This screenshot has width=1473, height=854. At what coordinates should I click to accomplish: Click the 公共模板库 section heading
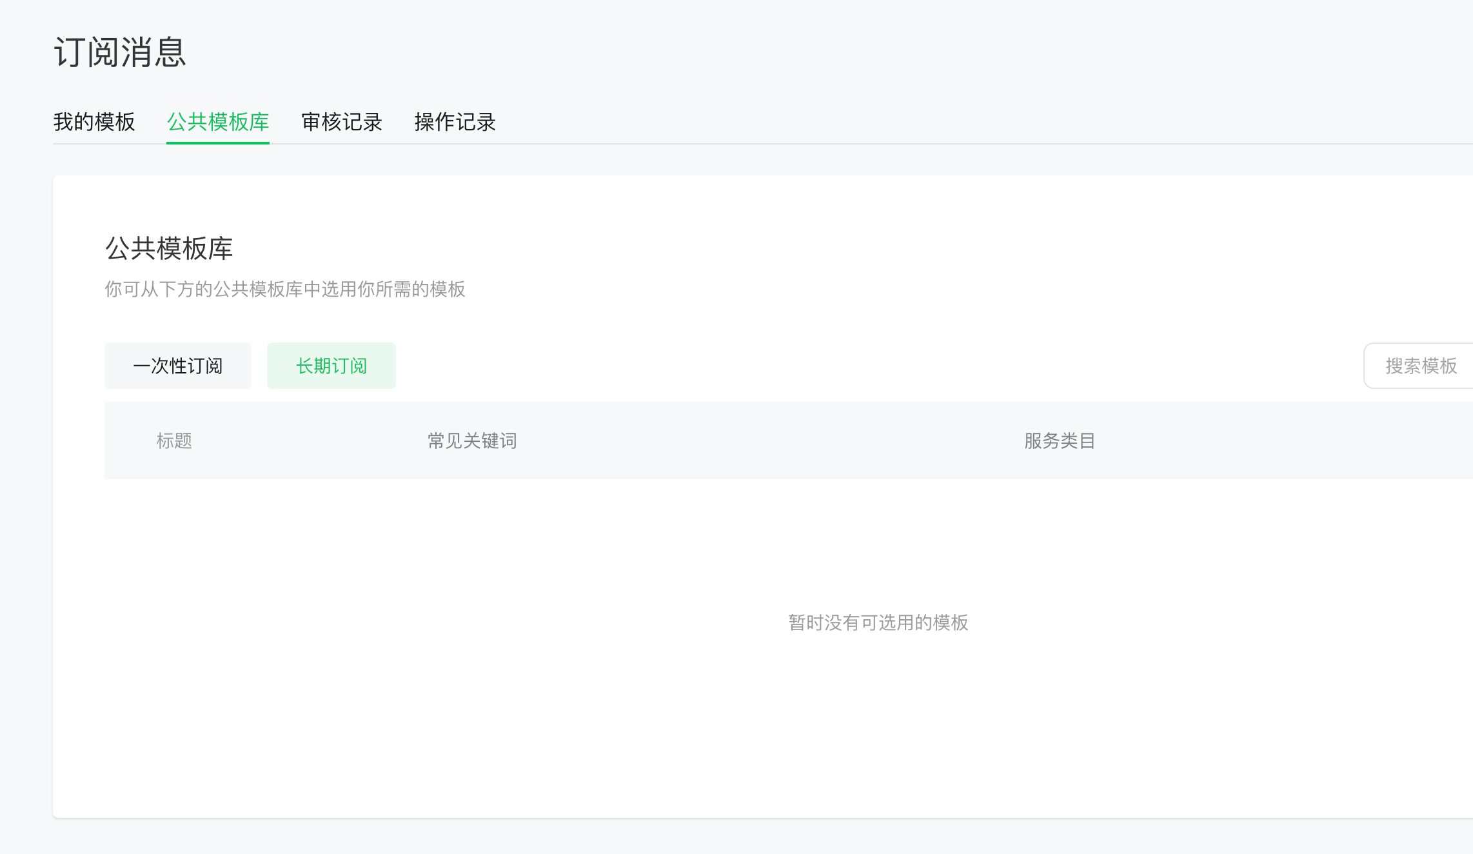point(169,248)
